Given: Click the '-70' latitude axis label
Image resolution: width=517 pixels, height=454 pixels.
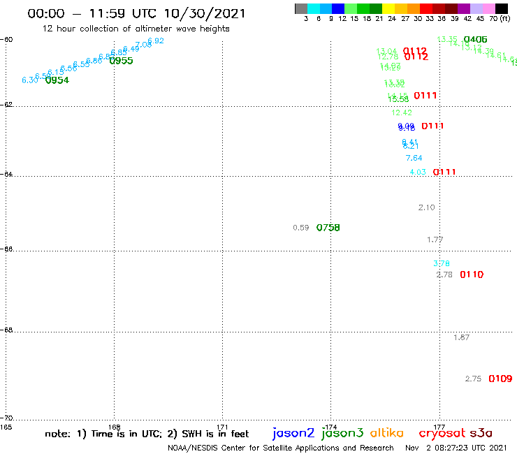Looking at the screenshot, I should [x=6, y=418].
